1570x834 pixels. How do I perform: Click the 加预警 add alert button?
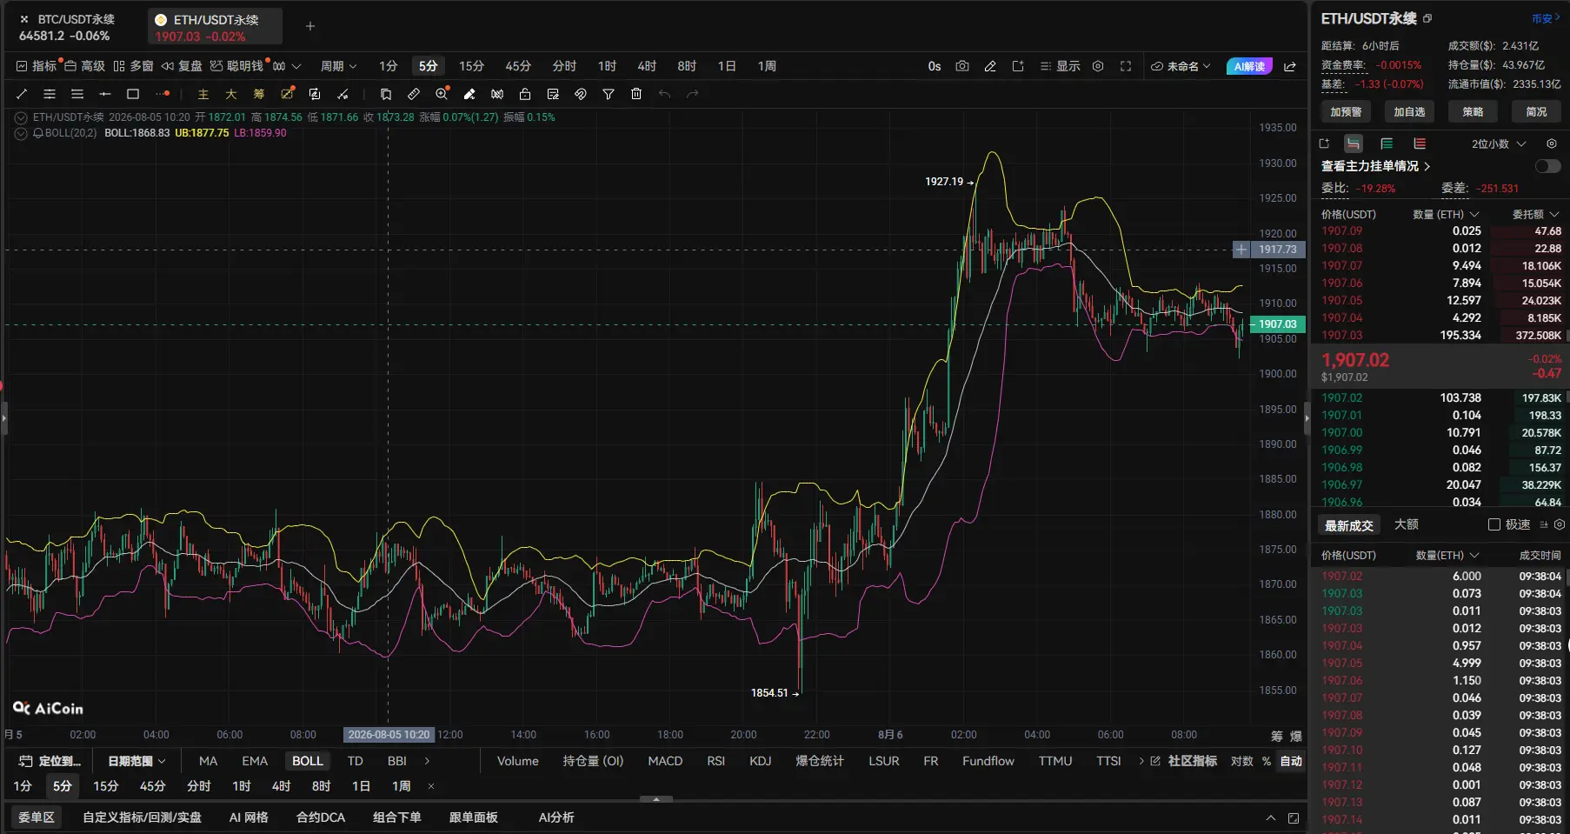tap(1346, 111)
